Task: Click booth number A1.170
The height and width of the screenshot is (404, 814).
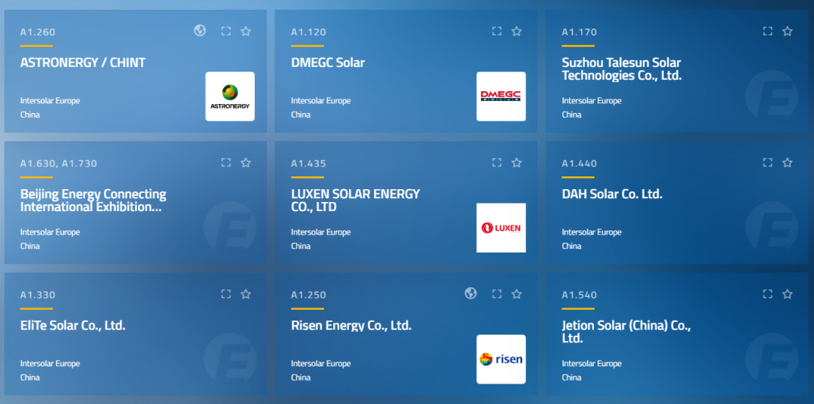Action: click(580, 32)
